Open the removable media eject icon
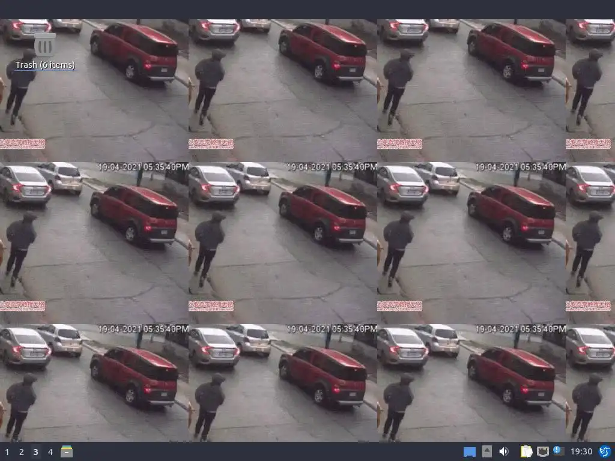Image resolution: width=615 pixels, height=461 pixels. (x=486, y=451)
